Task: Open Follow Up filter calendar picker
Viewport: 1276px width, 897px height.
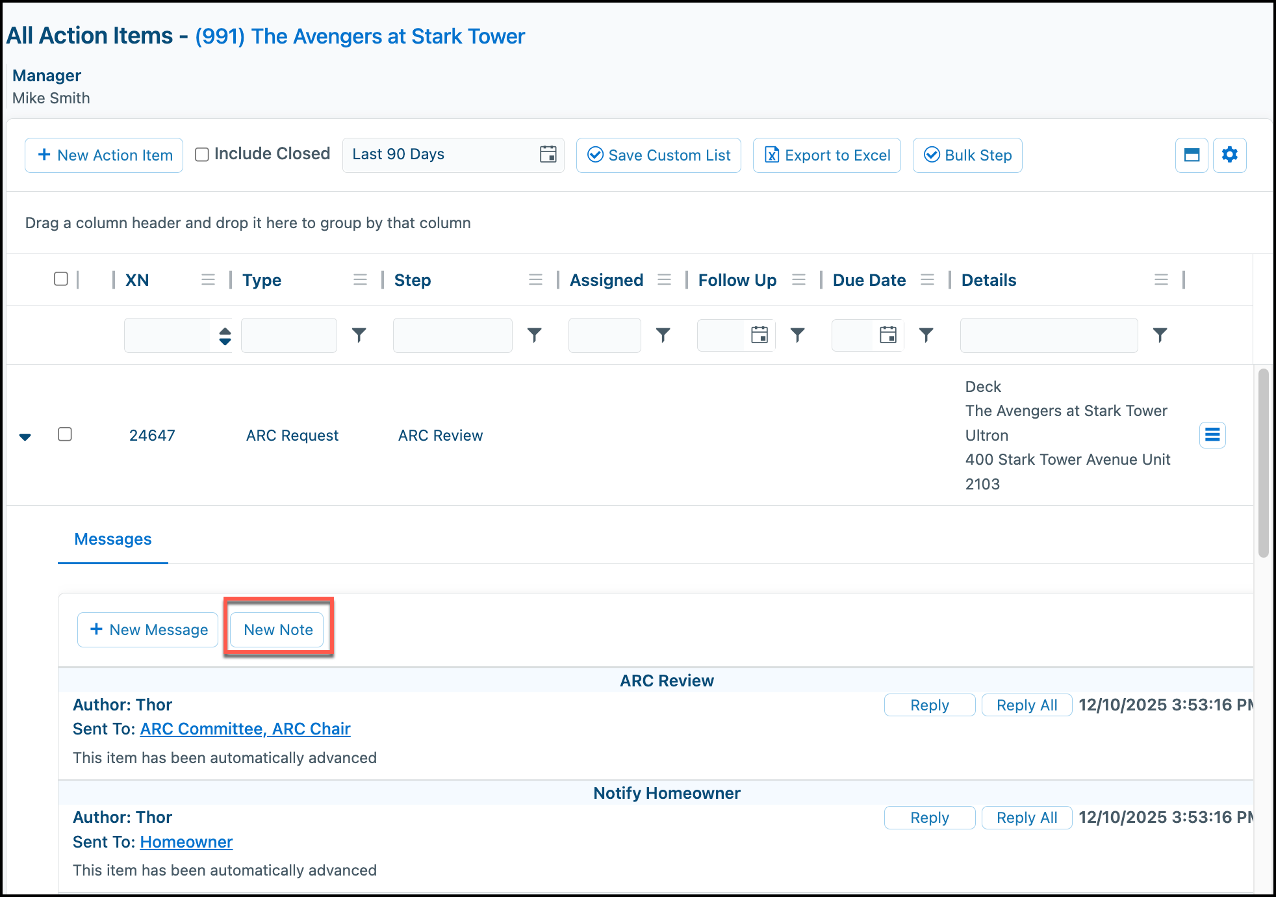Action: click(x=759, y=335)
